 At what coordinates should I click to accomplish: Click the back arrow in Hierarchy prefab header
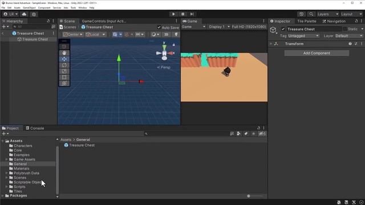3,34
